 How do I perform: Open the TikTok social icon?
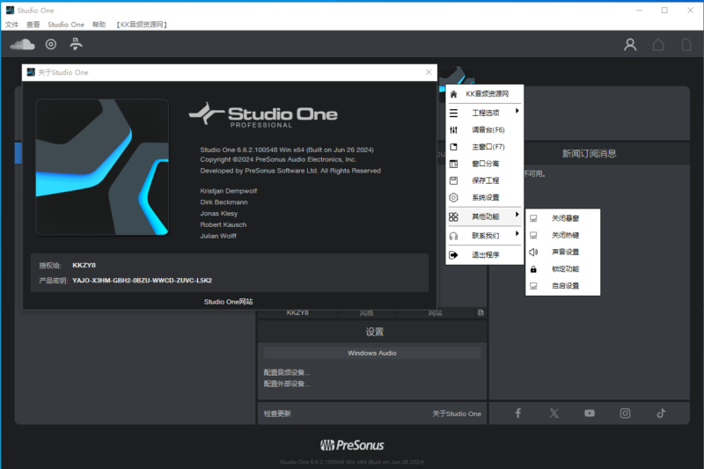(x=660, y=414)
